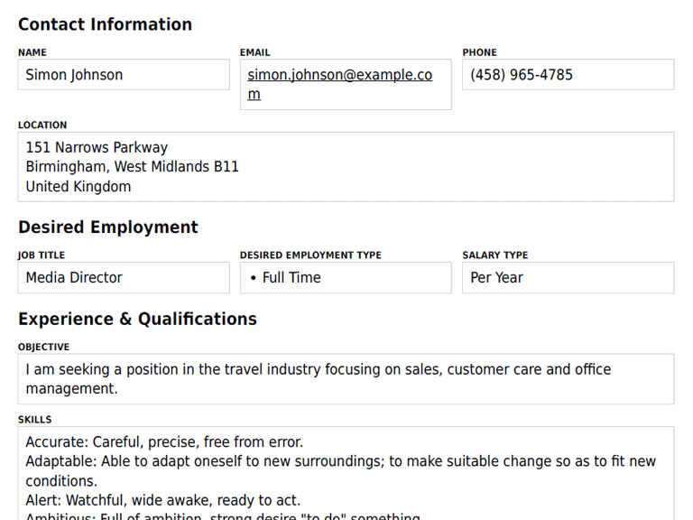This screenshot has height=520, width=693.
Task: Click the Experience & Qualifications heading
Action: coord(137,319)
